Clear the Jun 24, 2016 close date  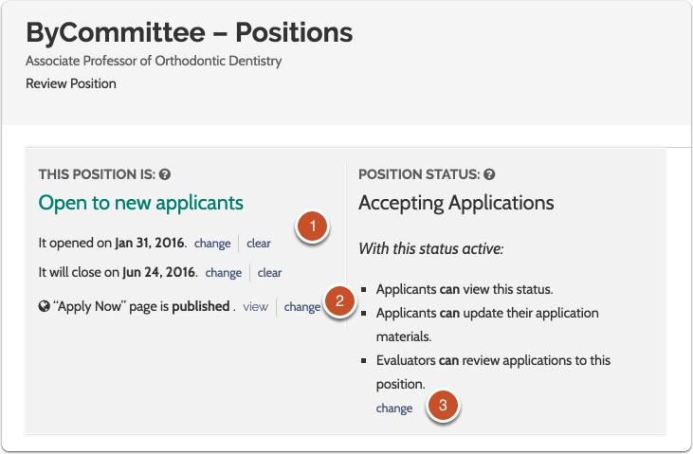[x=269, y=272]
